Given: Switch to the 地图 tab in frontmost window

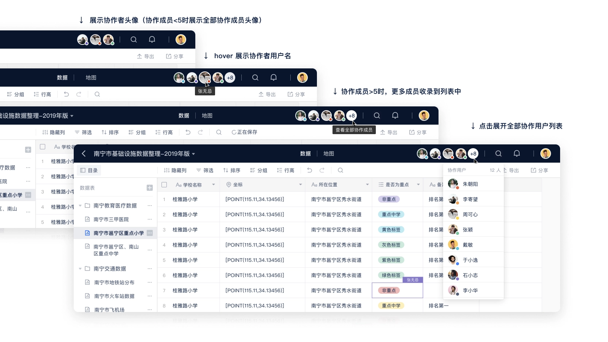Looking at the screenshot, I should point(328,154).
